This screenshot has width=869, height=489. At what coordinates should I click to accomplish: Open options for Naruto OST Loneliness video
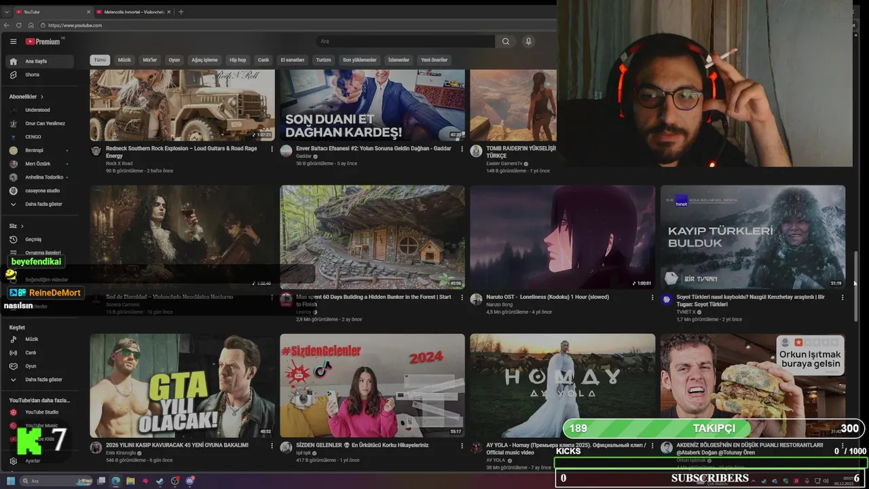(652, 297)
